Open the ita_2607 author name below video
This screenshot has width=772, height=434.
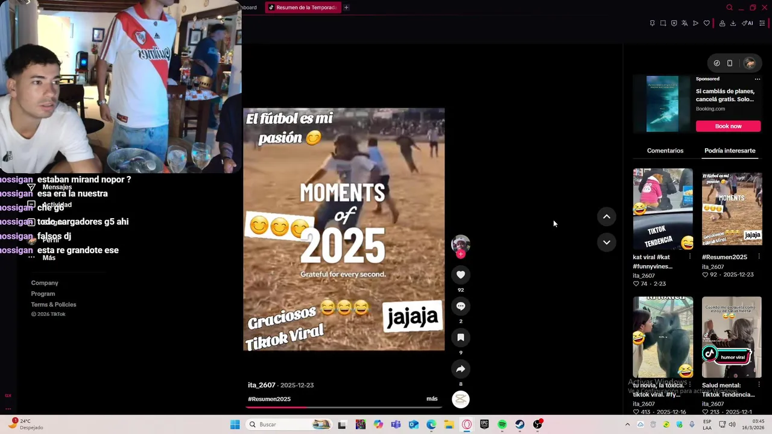[261, 385]
